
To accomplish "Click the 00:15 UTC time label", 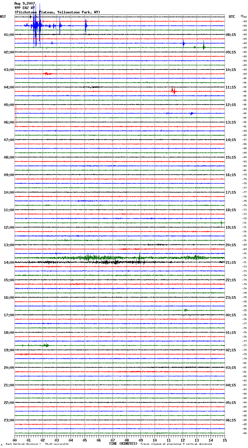I will click(x=231, y=315).
